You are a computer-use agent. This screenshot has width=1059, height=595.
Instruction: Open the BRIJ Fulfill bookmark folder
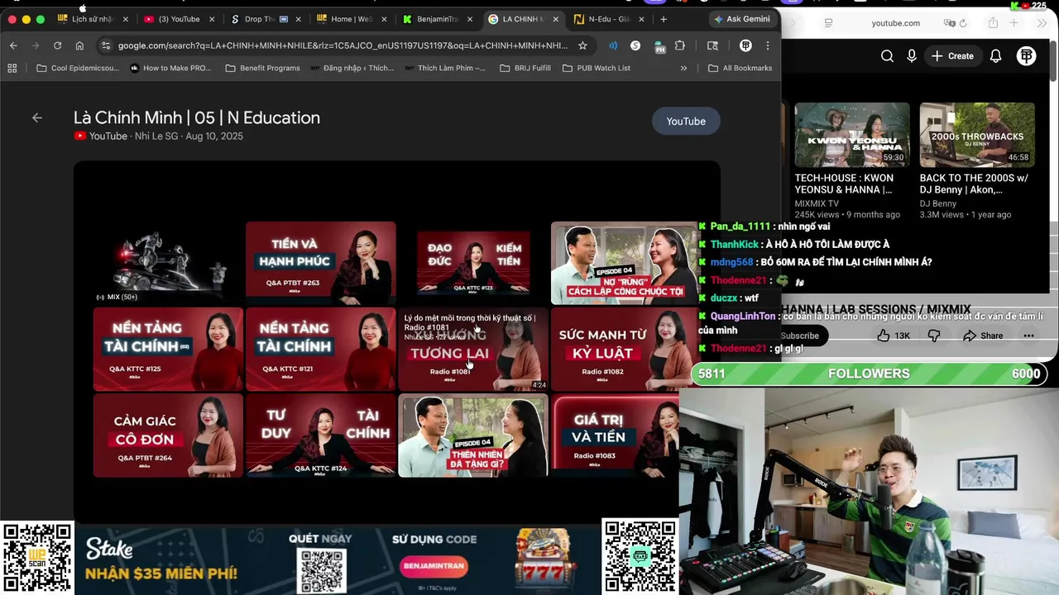pos(525,68)
